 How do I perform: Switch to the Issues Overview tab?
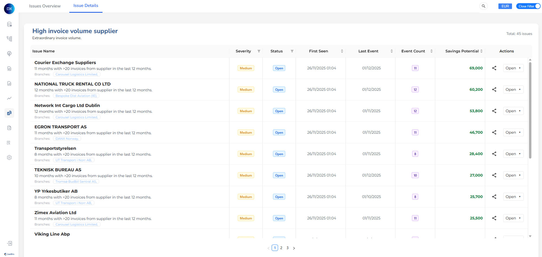coord(45,6)
